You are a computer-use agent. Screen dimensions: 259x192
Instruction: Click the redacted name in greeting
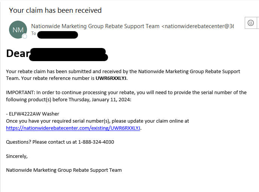(x=69, y=55)
